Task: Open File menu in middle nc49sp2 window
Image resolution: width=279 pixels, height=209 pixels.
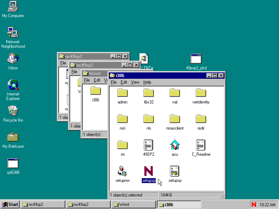Action: point(74,72)
